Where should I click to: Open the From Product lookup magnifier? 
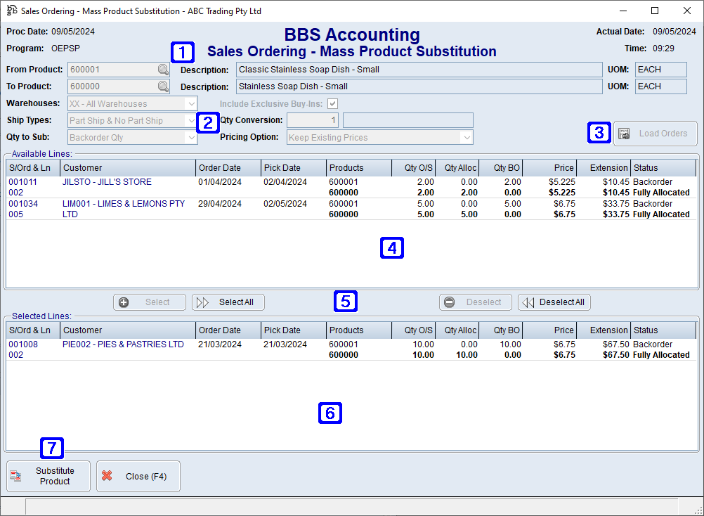(162, 70)
